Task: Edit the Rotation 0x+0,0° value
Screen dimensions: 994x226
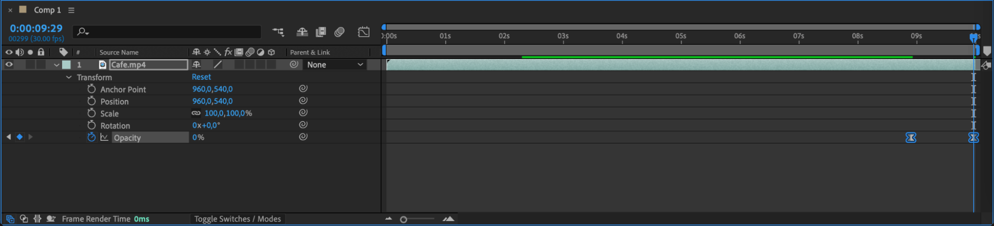Action: [x=206, y=125]
